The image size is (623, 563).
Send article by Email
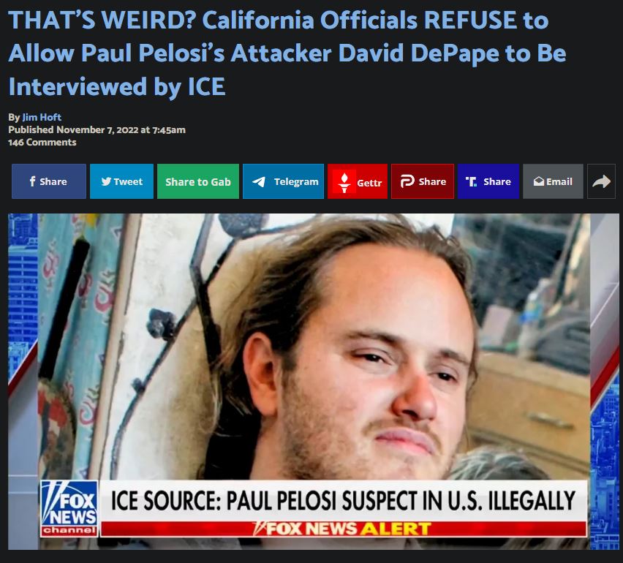pyautogui.click(x=553, y=181)
